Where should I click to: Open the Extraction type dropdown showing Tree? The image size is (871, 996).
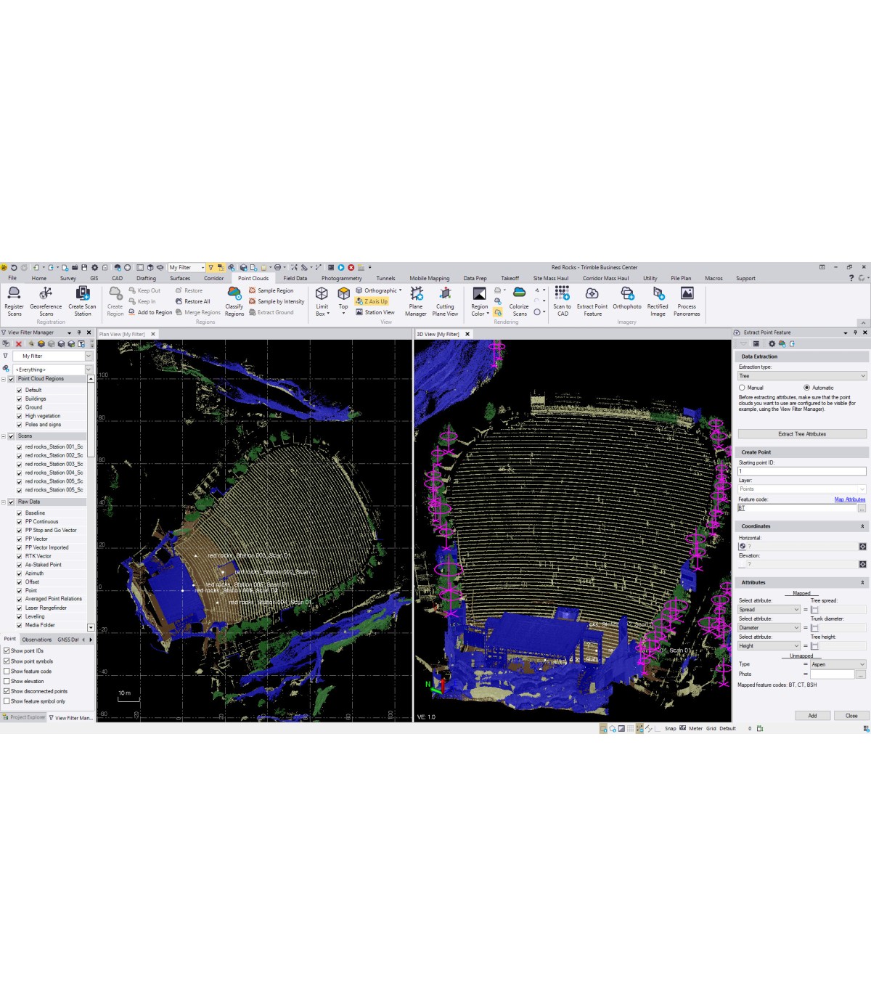coord(802,376)
